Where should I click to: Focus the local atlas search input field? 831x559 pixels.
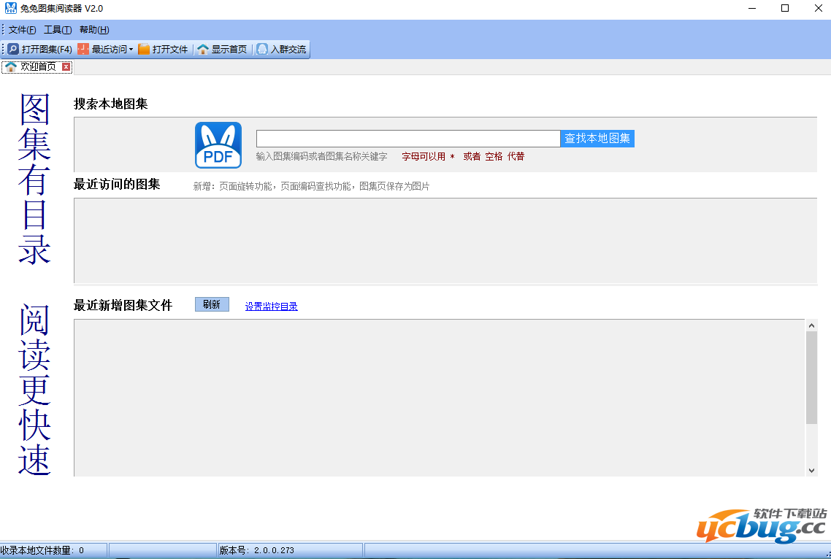point(407,139)
